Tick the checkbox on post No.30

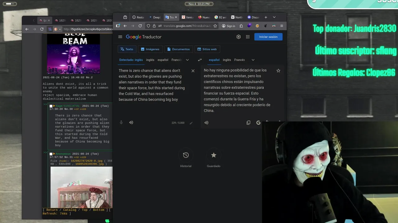tap(51, 106)
